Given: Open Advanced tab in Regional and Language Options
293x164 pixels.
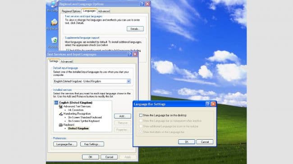Looking at the screenshot, I should coord(104,11).
